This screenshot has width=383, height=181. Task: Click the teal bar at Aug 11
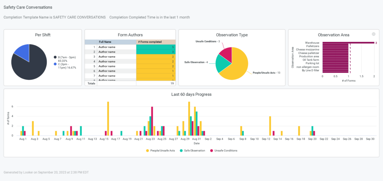point(81,131)
